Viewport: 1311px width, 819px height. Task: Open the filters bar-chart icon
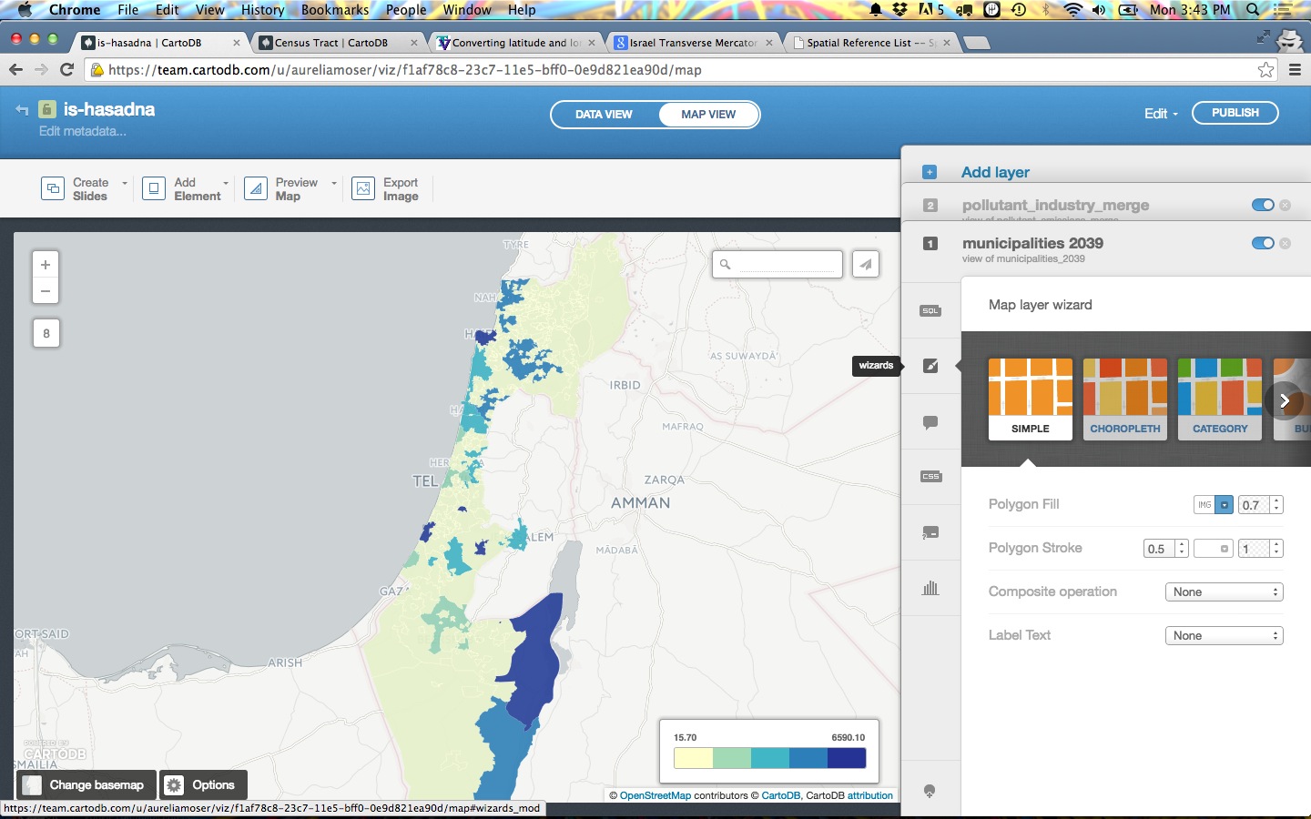(x=930, y=588)
